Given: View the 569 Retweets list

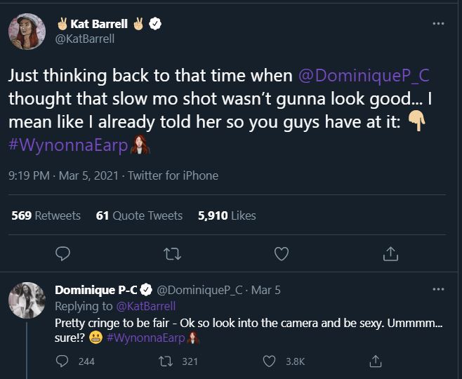Looking at the screenshot, I should pos(46,215).
